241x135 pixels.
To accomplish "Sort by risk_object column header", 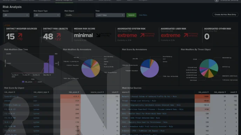I will [9, 92].
